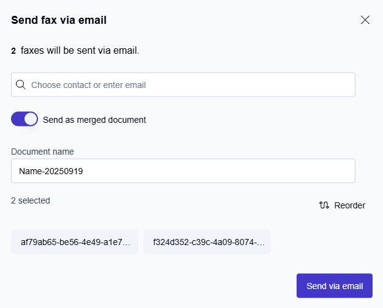Screen dimensions: 383x308
Task: Disable the Send as merged document switch
Action: 25,119
